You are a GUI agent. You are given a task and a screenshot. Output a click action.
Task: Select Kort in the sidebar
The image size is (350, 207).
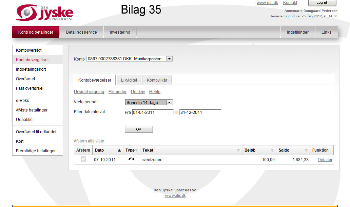pos(38,141)
